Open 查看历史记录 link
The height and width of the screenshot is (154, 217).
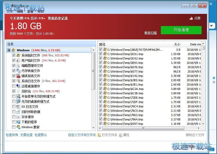click(x=58, y=18)
